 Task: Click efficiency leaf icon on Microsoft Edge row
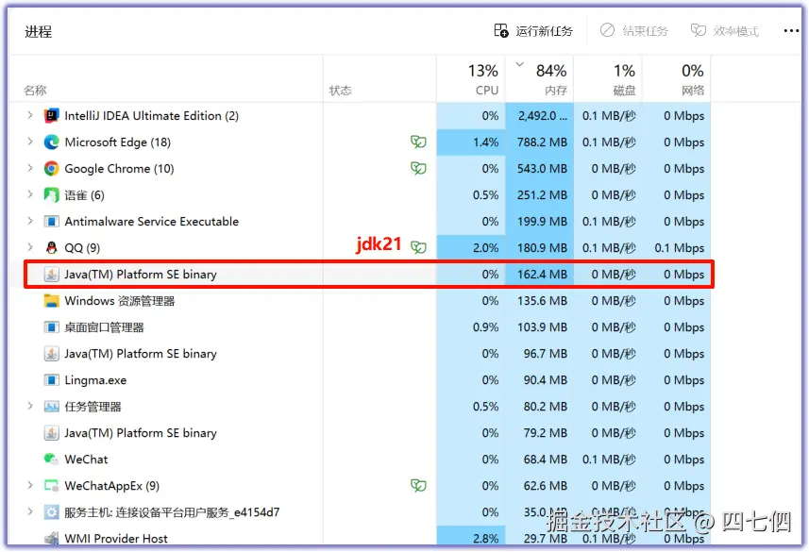pyautogui.click(x=418, y=142)
